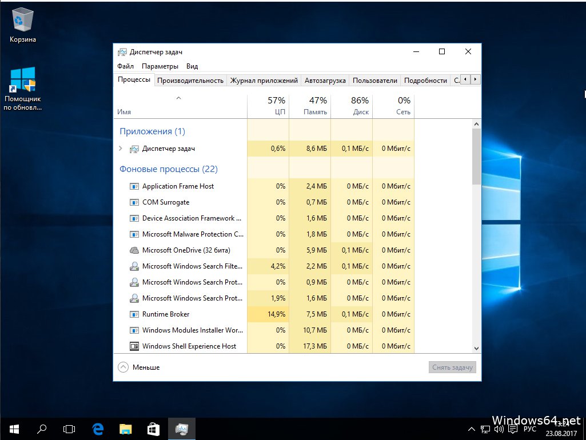Switch to the Пользователи tab
The image size is (586, 440).
[375, 81]
